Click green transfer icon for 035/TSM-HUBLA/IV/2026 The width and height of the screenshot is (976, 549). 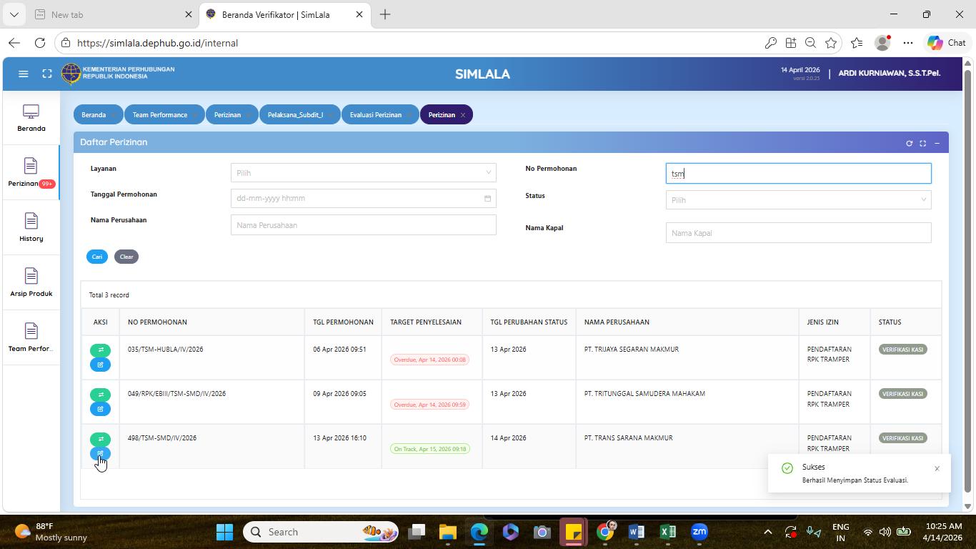100,350
